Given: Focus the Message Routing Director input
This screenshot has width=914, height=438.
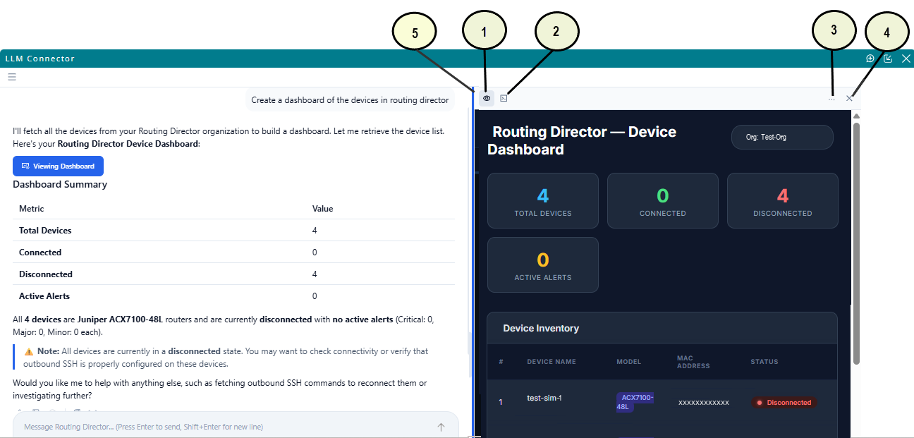Looking at the screenshot, I should point(226,426).
